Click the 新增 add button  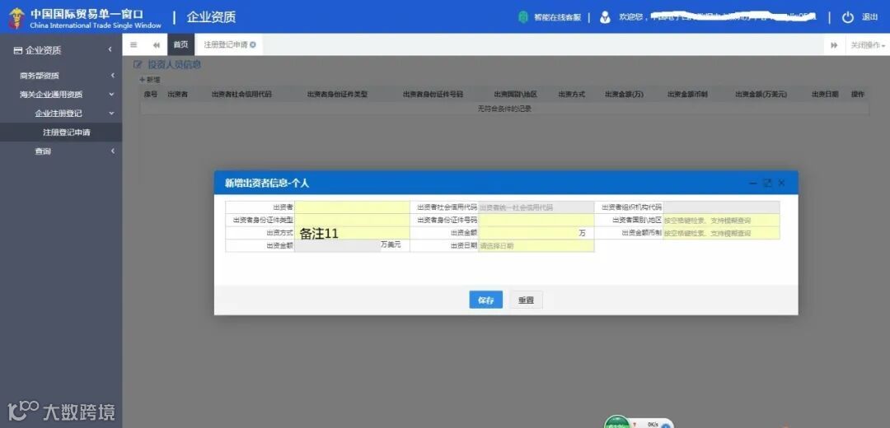click(150, 80)
